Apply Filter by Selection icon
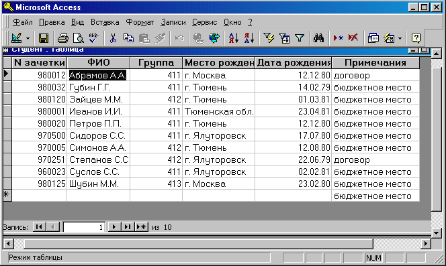446x266 pixels. 269,38
